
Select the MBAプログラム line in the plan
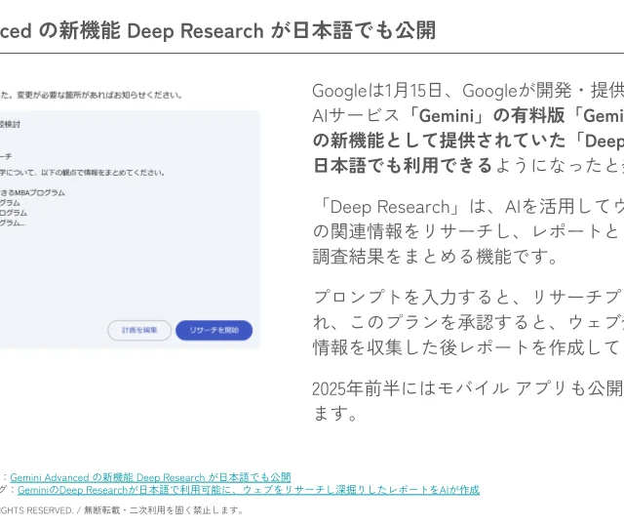33,192
